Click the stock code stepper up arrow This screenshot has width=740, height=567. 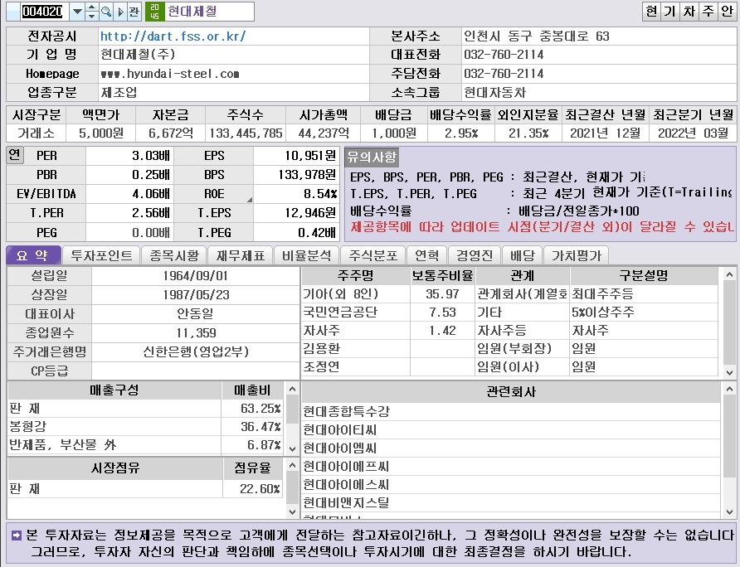92,7
